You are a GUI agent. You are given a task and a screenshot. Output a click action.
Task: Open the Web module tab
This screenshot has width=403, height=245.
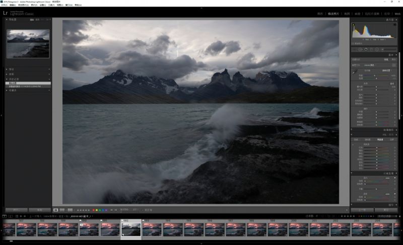click(397, 14)
